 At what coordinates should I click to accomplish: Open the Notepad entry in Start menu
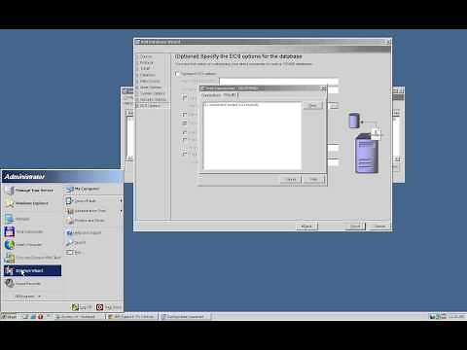[32, 219]
